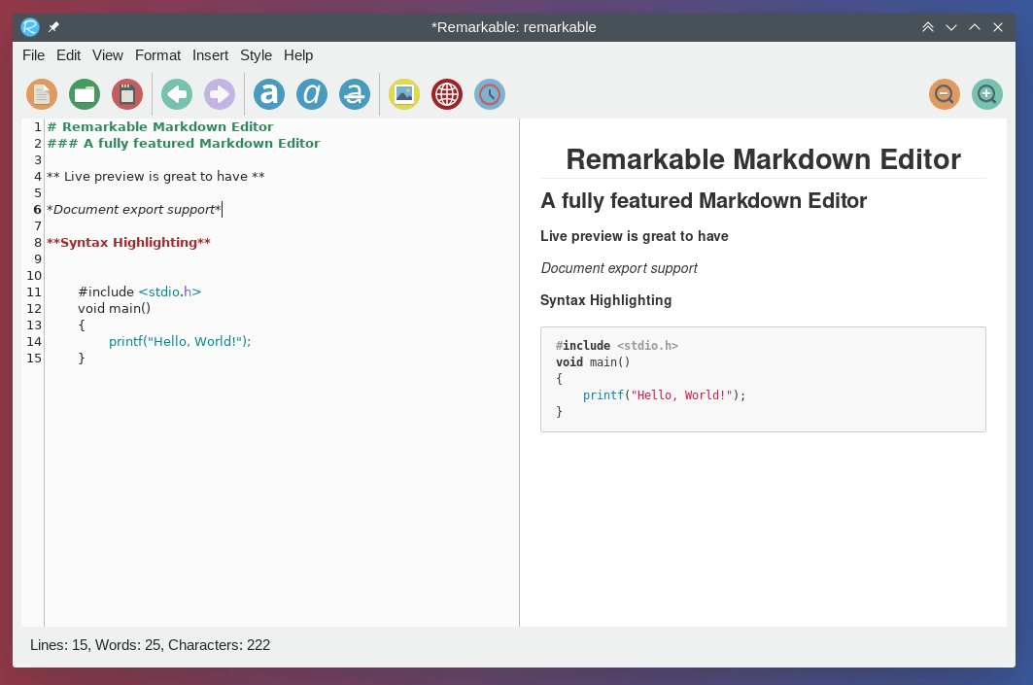Click the Redo right-arrow icon
1033x685 pixels.
(x=220, y=94)
